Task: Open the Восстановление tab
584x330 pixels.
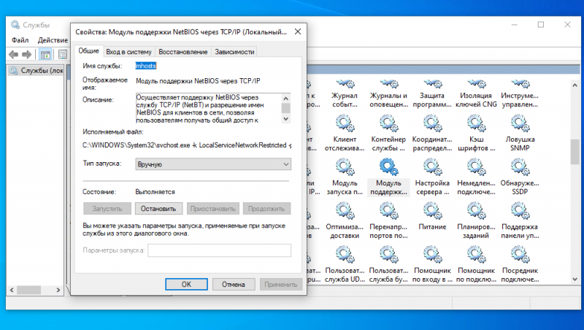Action: [183, 52]
